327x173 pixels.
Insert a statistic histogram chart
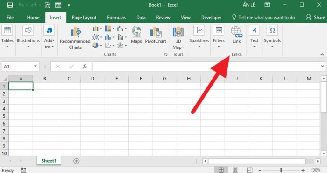click(x=108, y=37)
